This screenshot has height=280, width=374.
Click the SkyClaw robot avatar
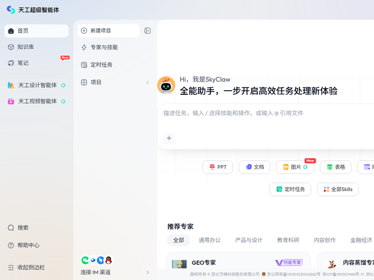[x=166, y=85]
